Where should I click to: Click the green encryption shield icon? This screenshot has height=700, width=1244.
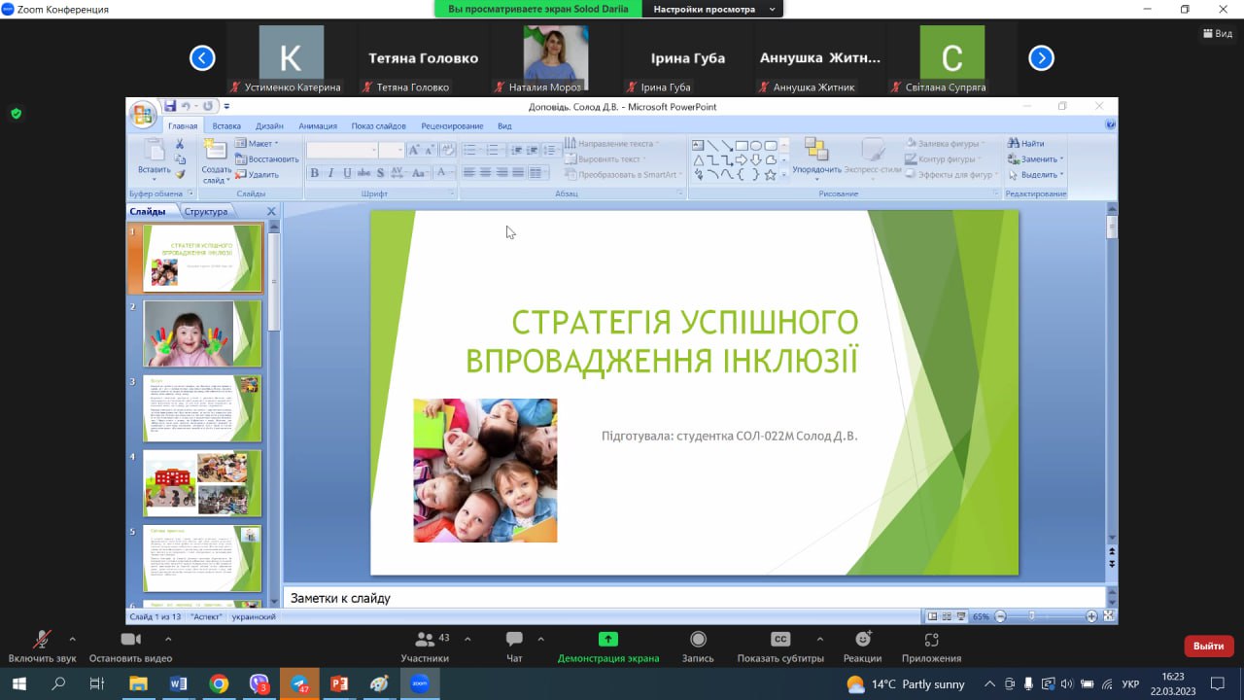16,113
